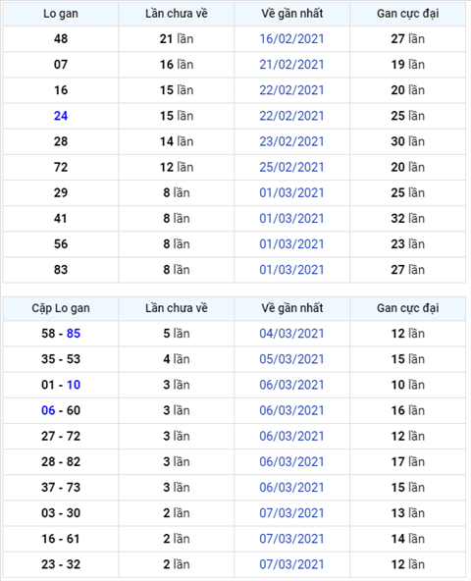
Task: Click the '30 lần' maximum cell
Action: click(407, 141)
